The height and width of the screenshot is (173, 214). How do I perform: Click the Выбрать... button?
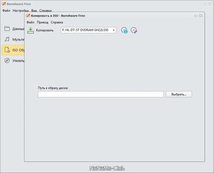coord(179,94)
